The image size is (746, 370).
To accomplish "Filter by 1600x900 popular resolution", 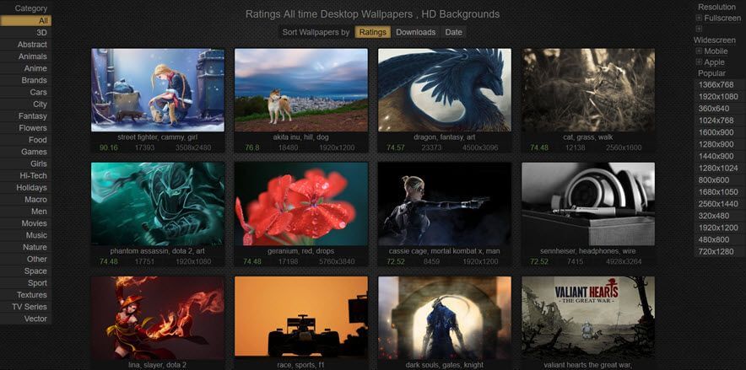I will pyautogui.click(x=719, y=132).
